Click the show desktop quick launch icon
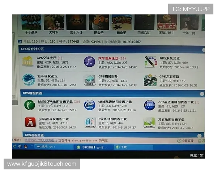This screenshot has width=217, height=173. click(20, 146)
